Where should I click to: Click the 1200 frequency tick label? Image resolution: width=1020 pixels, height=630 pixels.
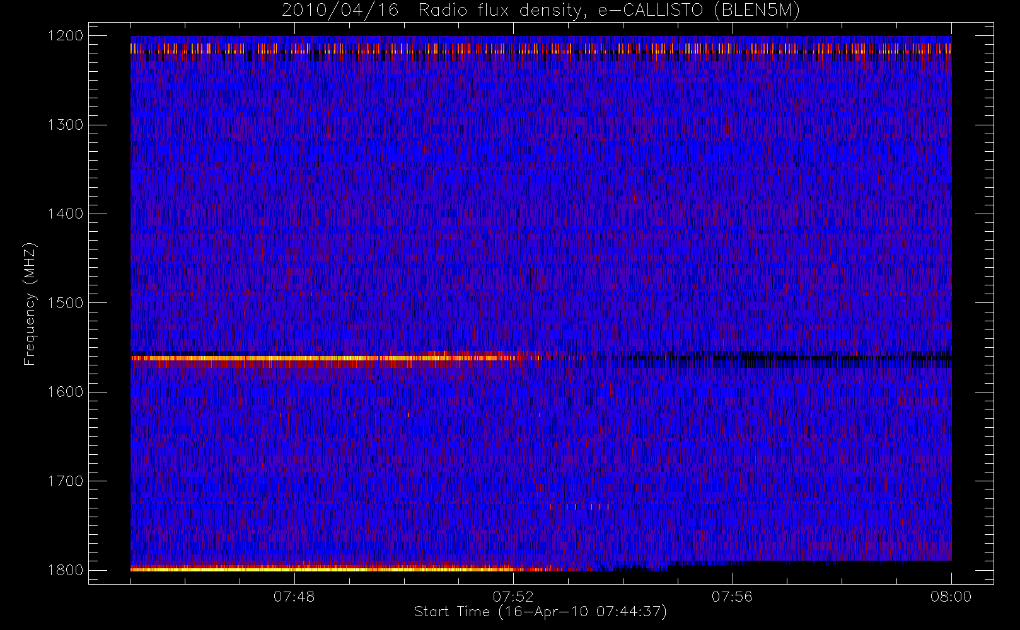coord(66,36)
